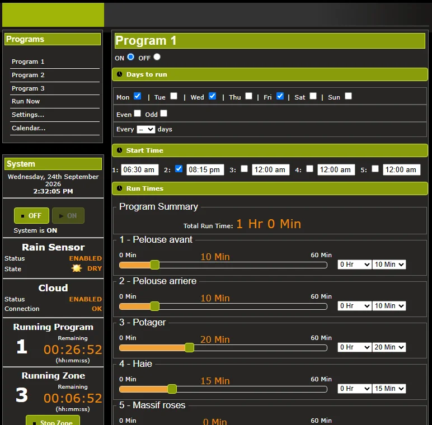Check the Tue checkbox
The width and height of the screenshot is (432, 425).
point(173,96)
